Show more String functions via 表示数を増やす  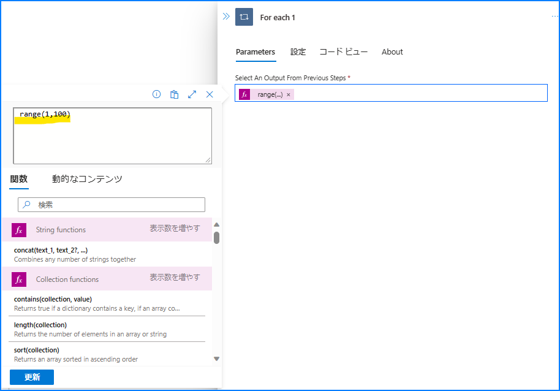[x=175, y=229]
